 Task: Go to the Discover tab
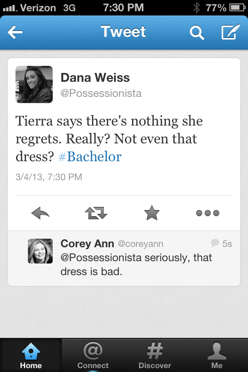coord(155,355)
